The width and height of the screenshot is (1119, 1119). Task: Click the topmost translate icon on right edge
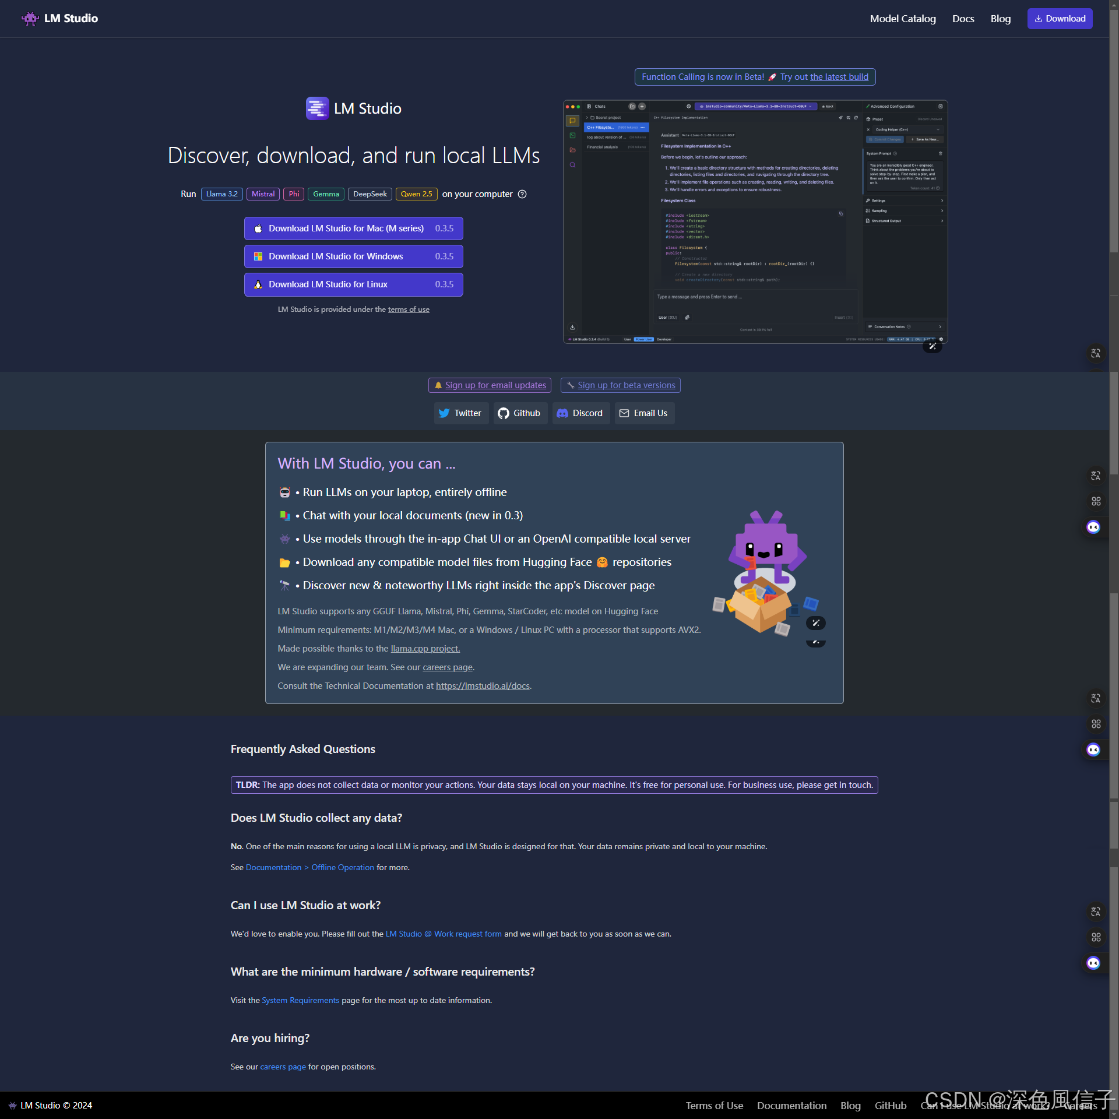1095,353
